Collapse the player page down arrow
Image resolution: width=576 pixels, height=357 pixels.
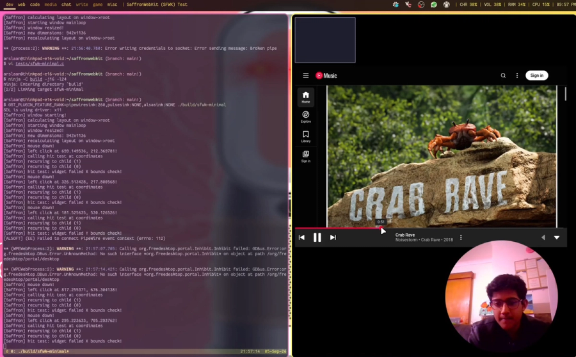557,237
